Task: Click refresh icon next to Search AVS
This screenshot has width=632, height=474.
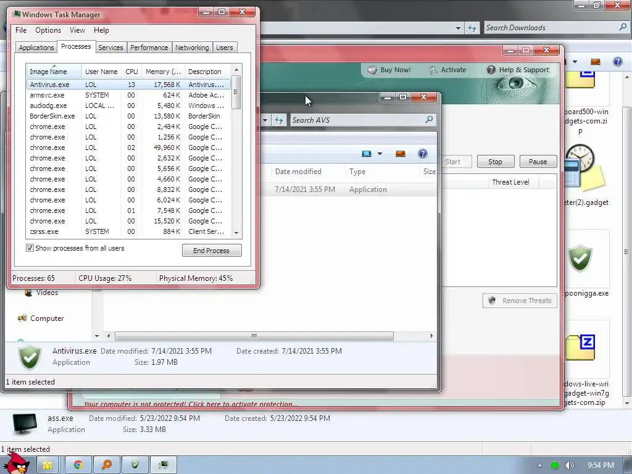Action: pyautogui.click(x=278, y=120)
